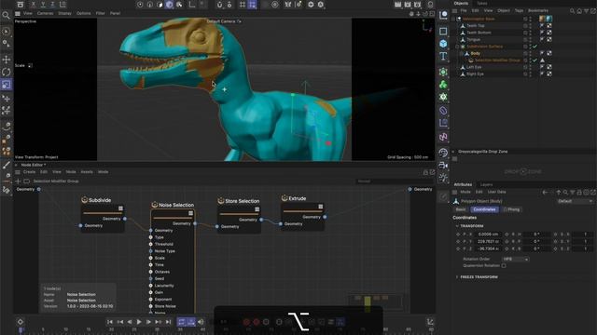Click the search icon in Objects manager
This screenshot has width=597, height=335.
[572, 11]
